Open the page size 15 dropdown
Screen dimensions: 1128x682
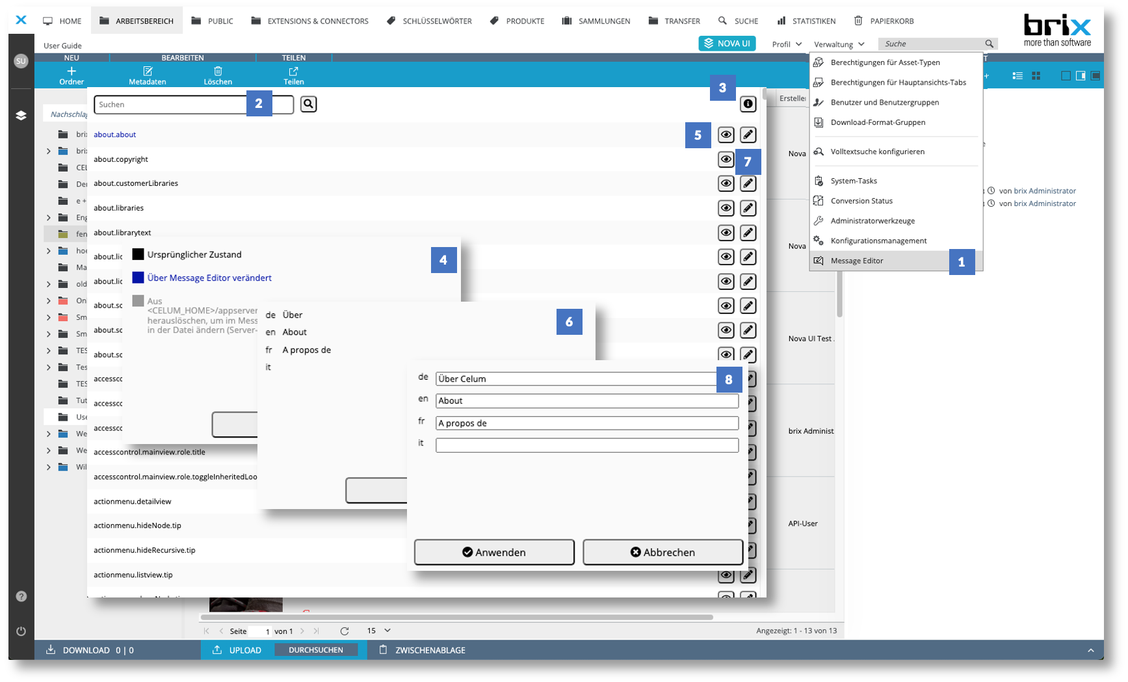[379, 631]
